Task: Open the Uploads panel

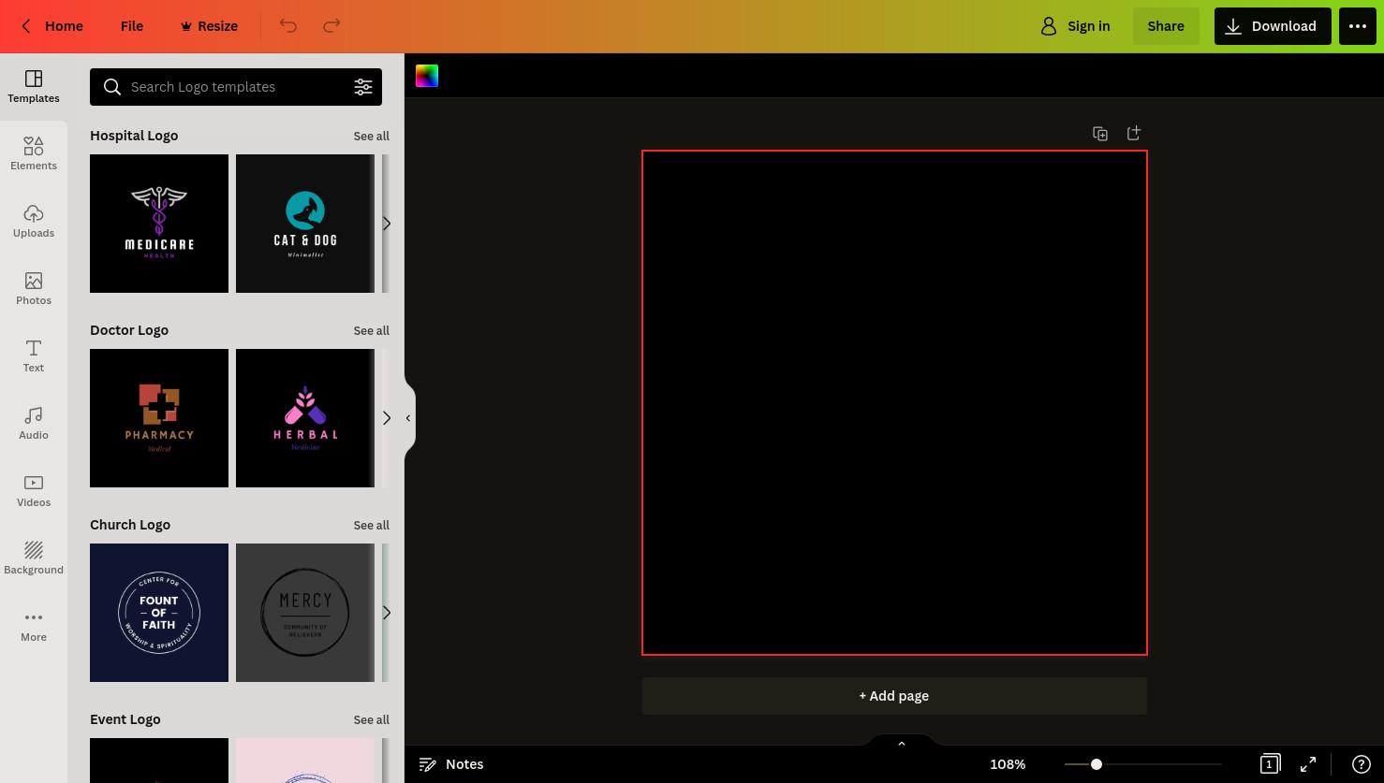Action: [34, 222]
